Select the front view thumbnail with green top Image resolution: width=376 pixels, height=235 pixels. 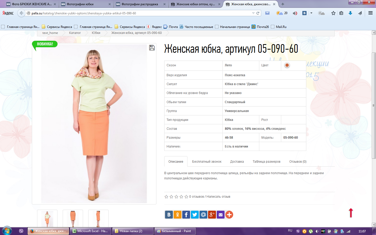click(47, 219)
